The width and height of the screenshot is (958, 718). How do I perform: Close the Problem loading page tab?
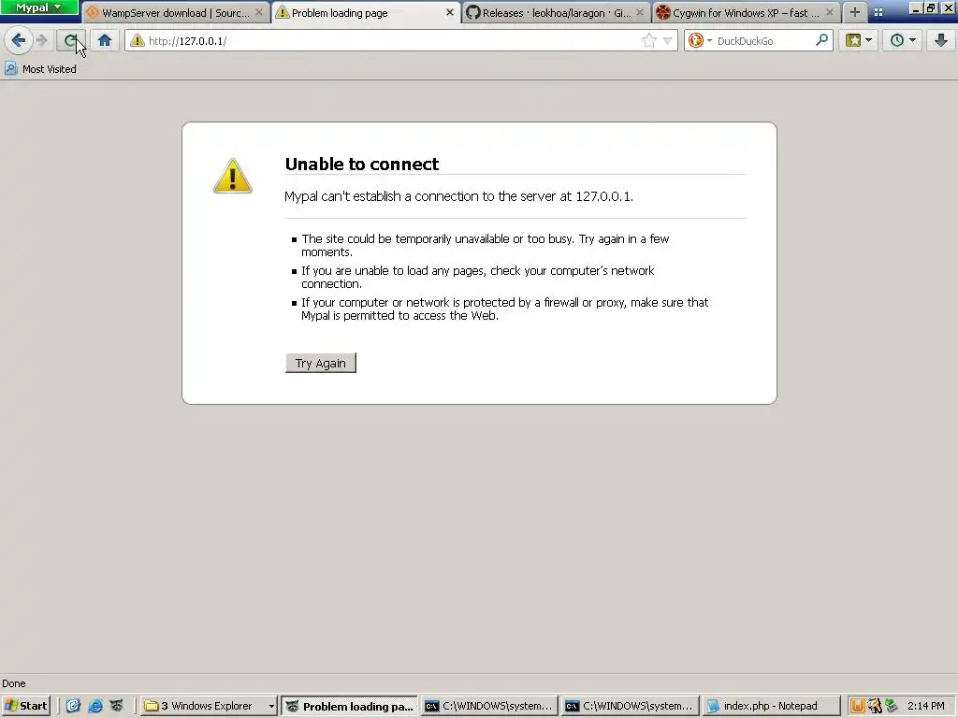click(450, 12)
